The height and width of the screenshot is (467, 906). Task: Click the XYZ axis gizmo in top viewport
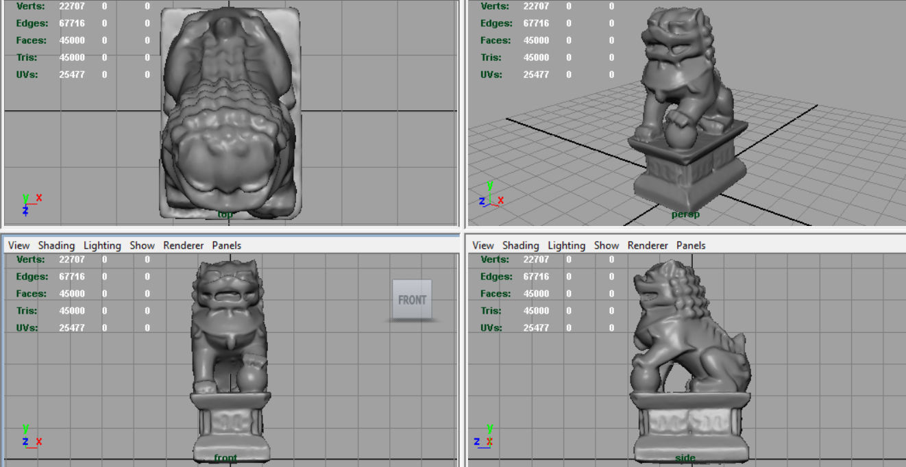[30, 204]
